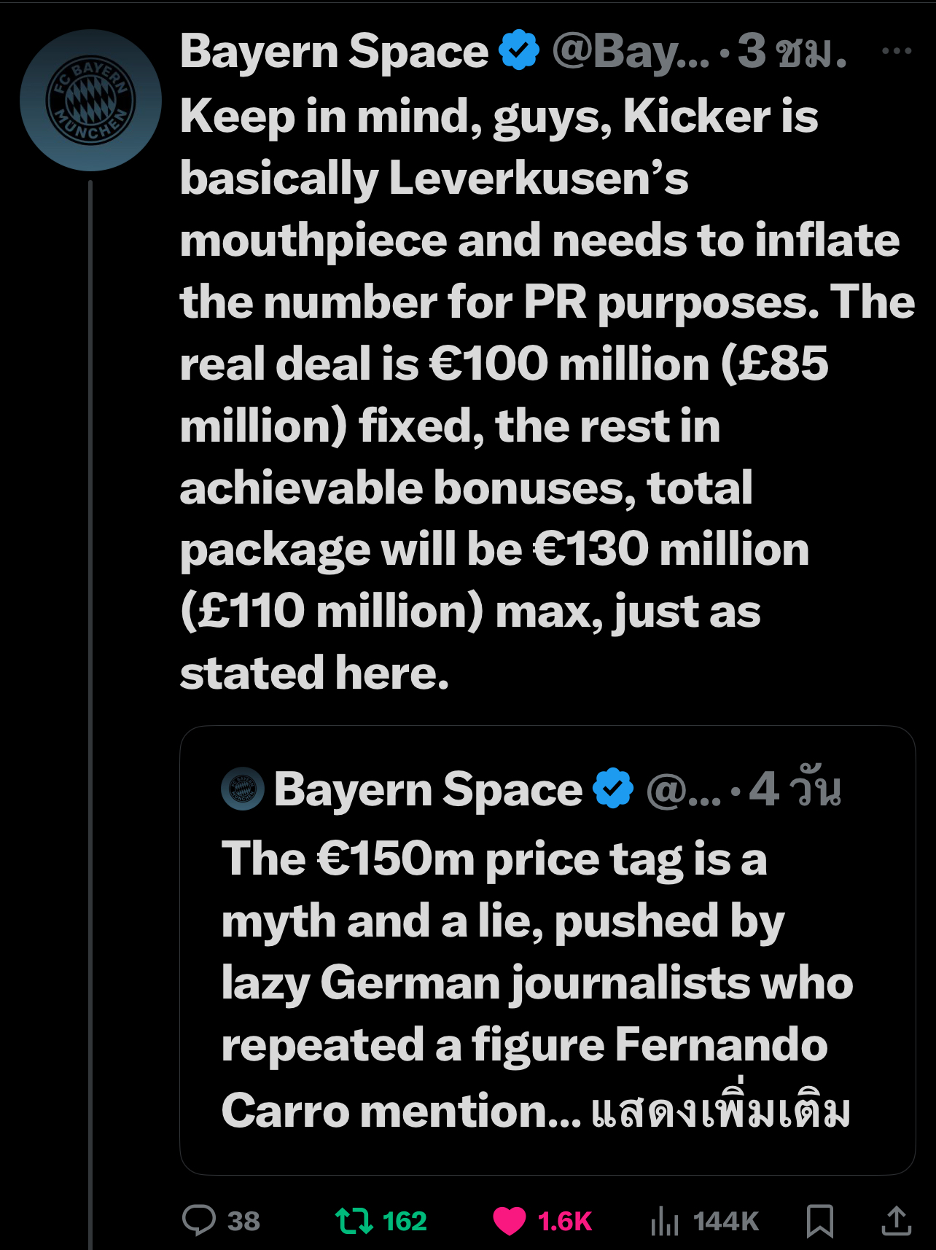Open view analytics bar chart icon
The image size is (936, 1250).
point(664,1221)
